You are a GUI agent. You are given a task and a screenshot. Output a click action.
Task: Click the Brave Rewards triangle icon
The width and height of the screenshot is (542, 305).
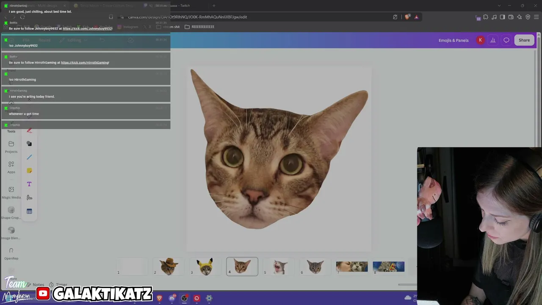417,17
